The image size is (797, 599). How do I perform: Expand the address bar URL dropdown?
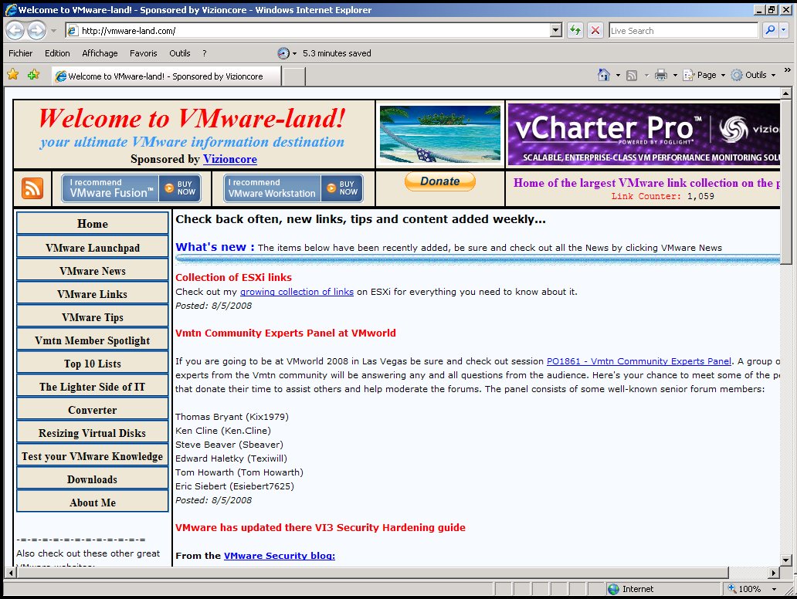(x=555, y=31)
